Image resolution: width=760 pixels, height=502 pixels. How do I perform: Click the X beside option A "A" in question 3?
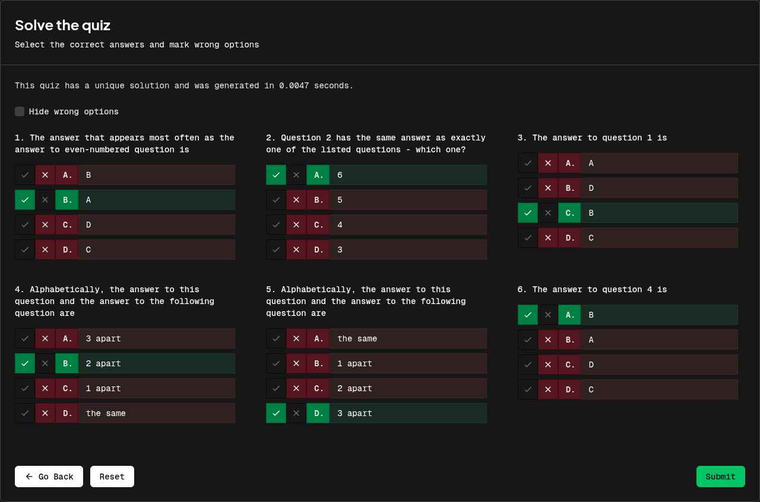pyautogui.click(x=547, y=163)
